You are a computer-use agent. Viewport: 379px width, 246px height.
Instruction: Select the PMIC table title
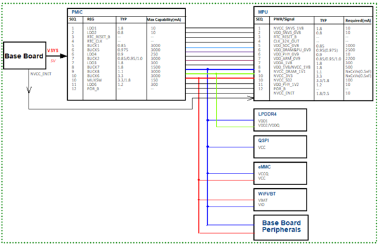tap(77, 12)
